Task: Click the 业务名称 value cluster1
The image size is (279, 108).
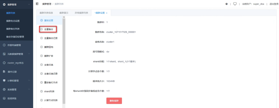Action: 110,42
